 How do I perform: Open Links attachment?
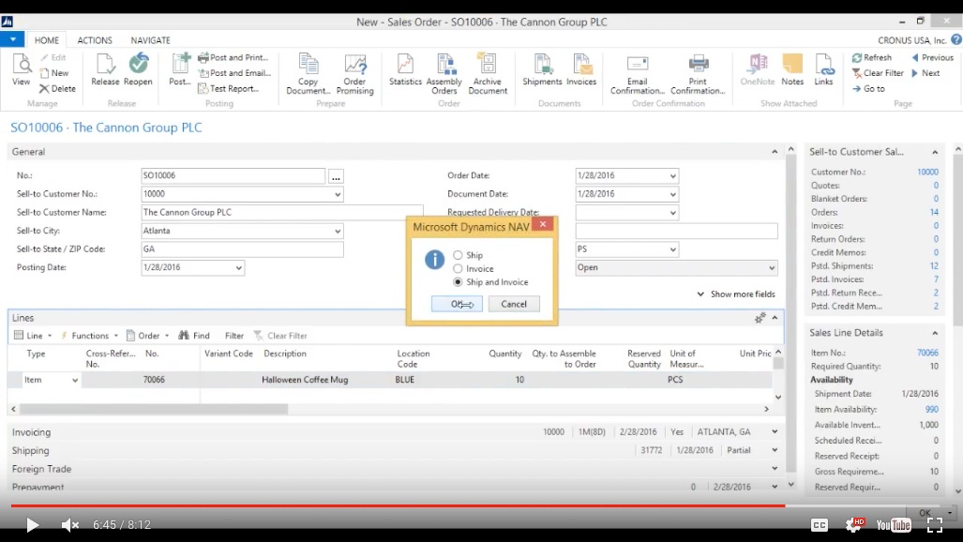[823, 69]
